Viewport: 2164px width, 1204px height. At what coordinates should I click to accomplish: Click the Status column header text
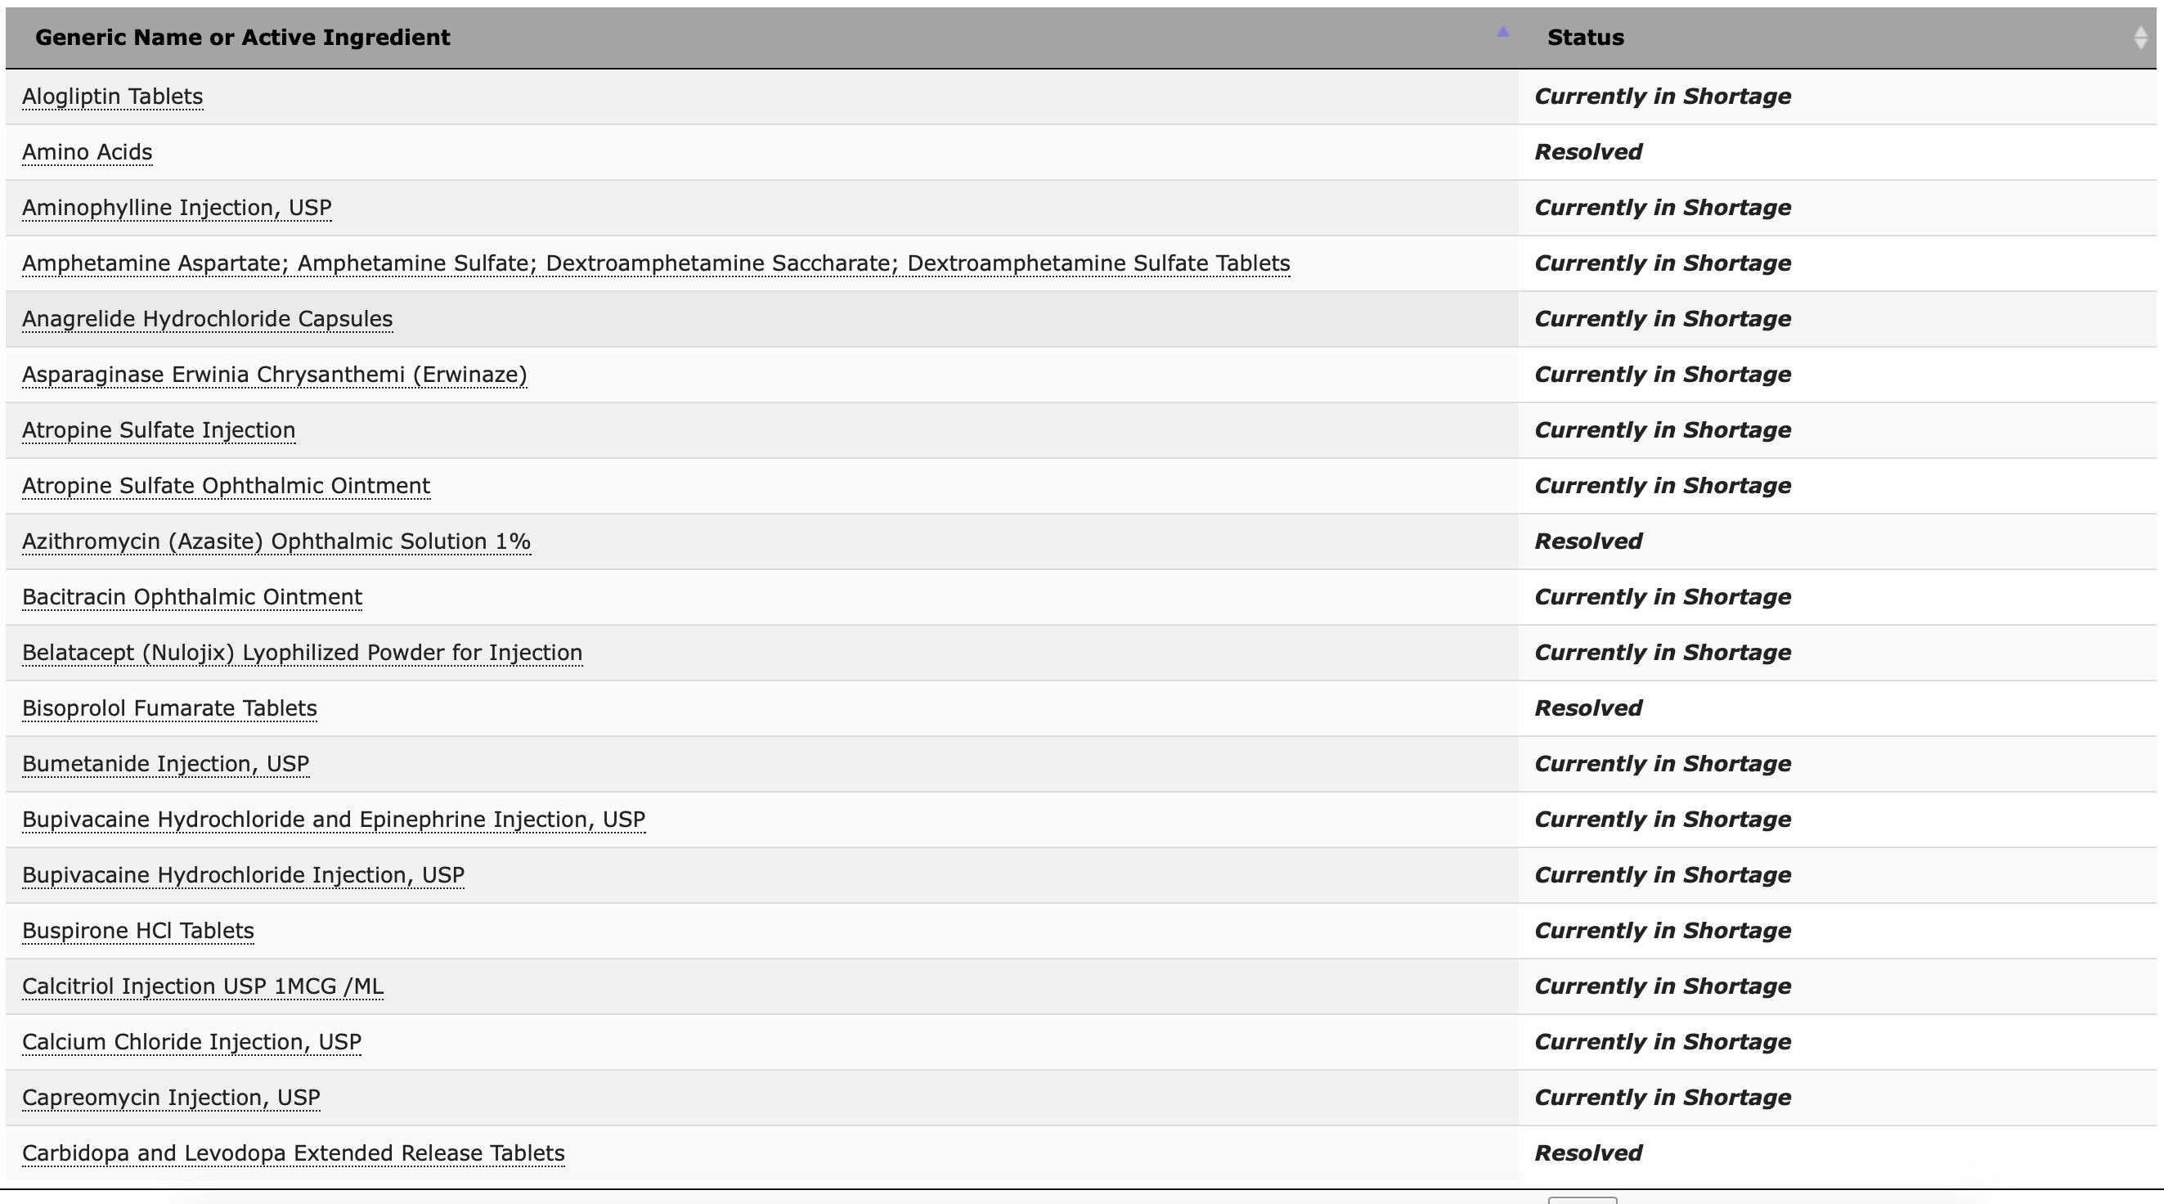pos(1584,38)
